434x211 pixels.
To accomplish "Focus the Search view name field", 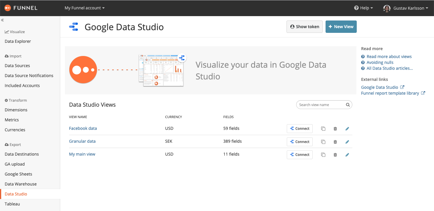I will [324, 105].
